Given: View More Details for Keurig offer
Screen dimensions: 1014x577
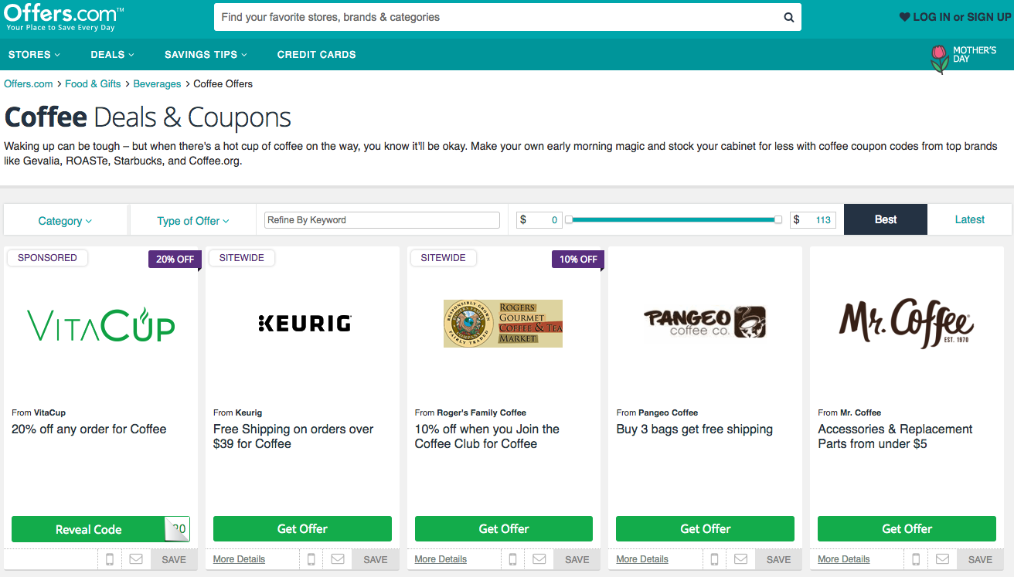Looking at the screenshot, I should point(239,559).
